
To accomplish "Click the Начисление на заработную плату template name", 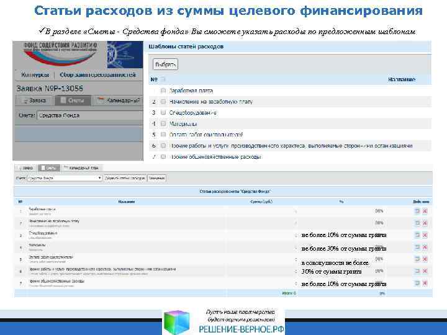I will pos(211,102).
